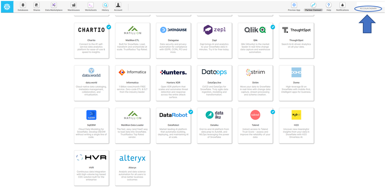Click the Striim logo
This screenshot has width=386, height=188.
click(x=255, y=72)
